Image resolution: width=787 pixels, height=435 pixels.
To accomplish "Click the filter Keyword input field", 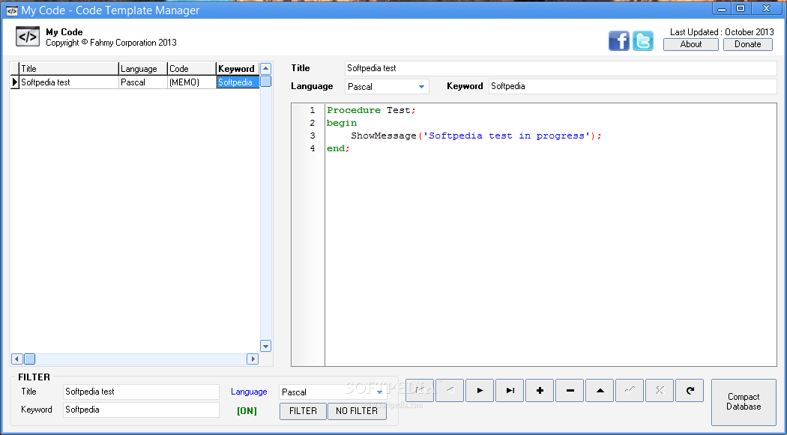I will 142,410.
